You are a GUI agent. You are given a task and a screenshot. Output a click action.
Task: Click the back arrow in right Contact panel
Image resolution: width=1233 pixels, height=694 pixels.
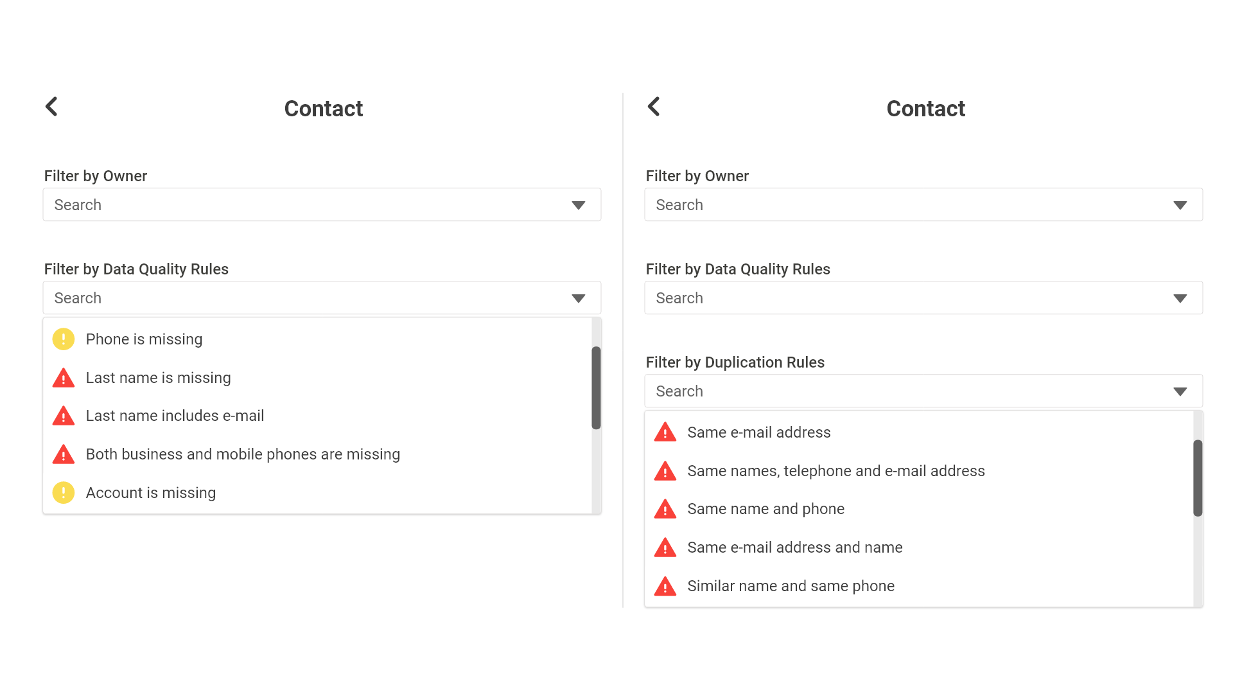click(x=654, y=107)
